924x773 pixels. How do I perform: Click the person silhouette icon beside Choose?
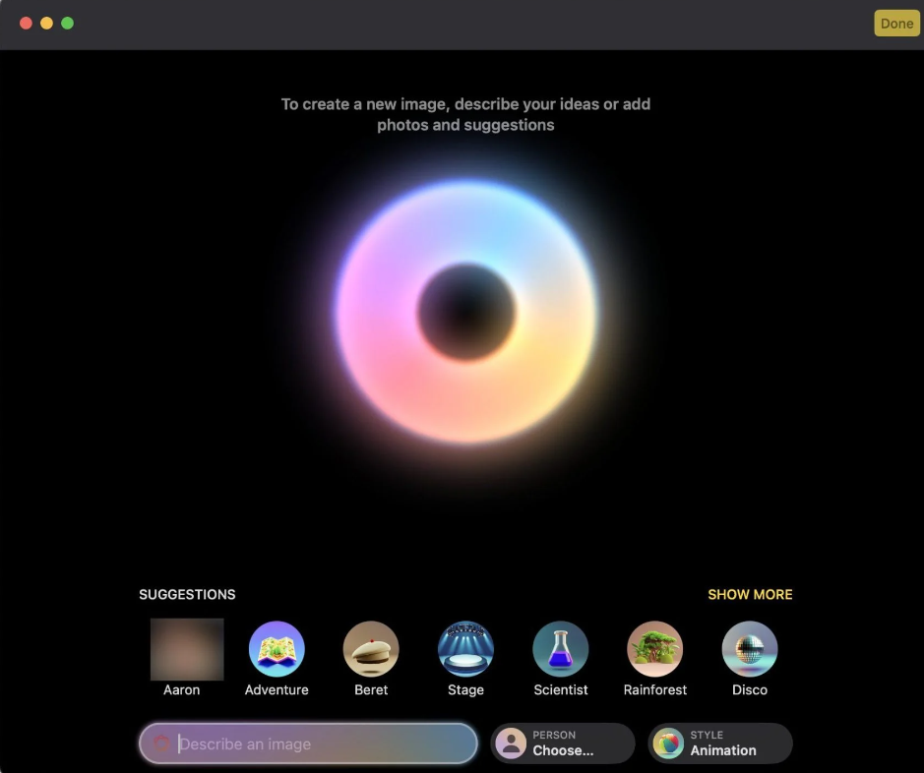[511, 743]
